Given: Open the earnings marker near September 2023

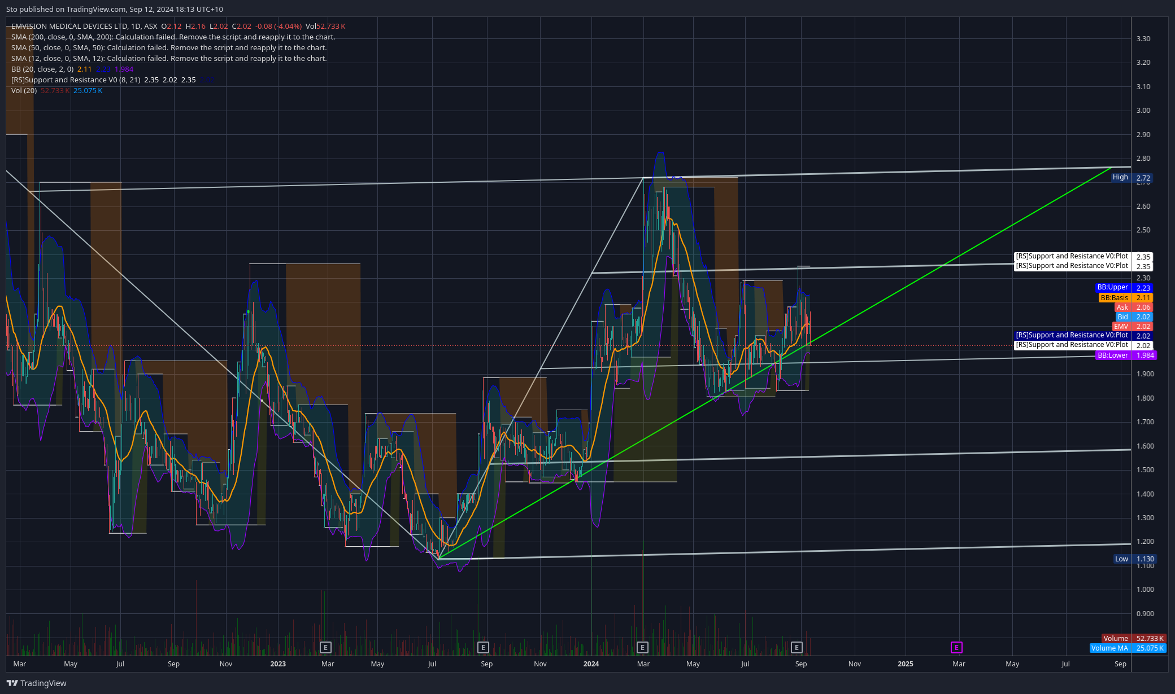Looking at the screenshot, I should 482,647.
